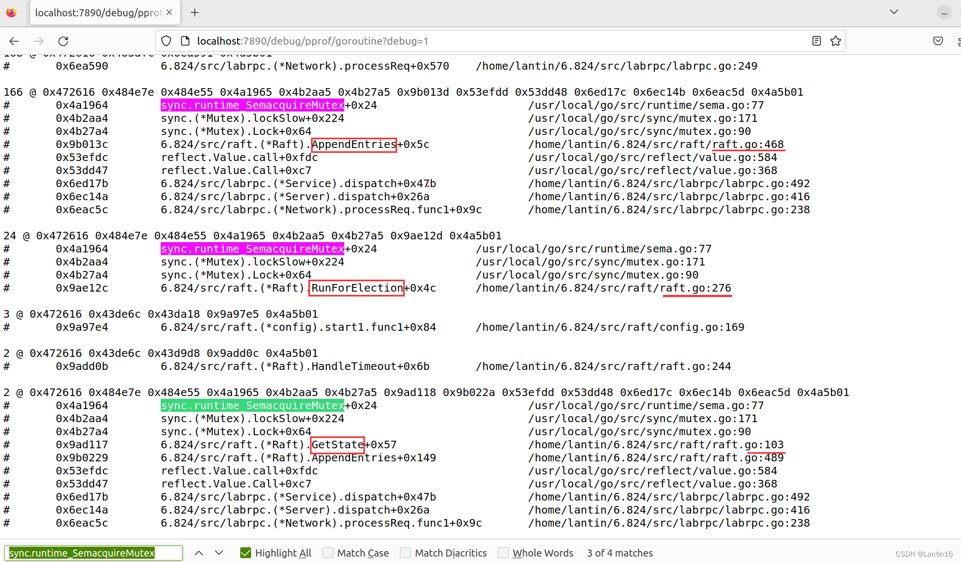
Task: Click the find bar search field
Action: 93,553
